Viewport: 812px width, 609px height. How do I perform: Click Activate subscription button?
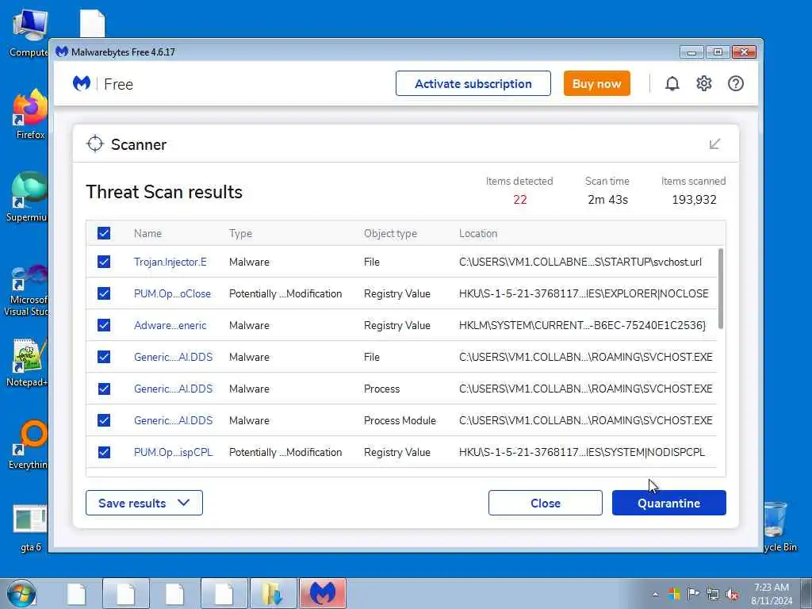tap(473, 83)
